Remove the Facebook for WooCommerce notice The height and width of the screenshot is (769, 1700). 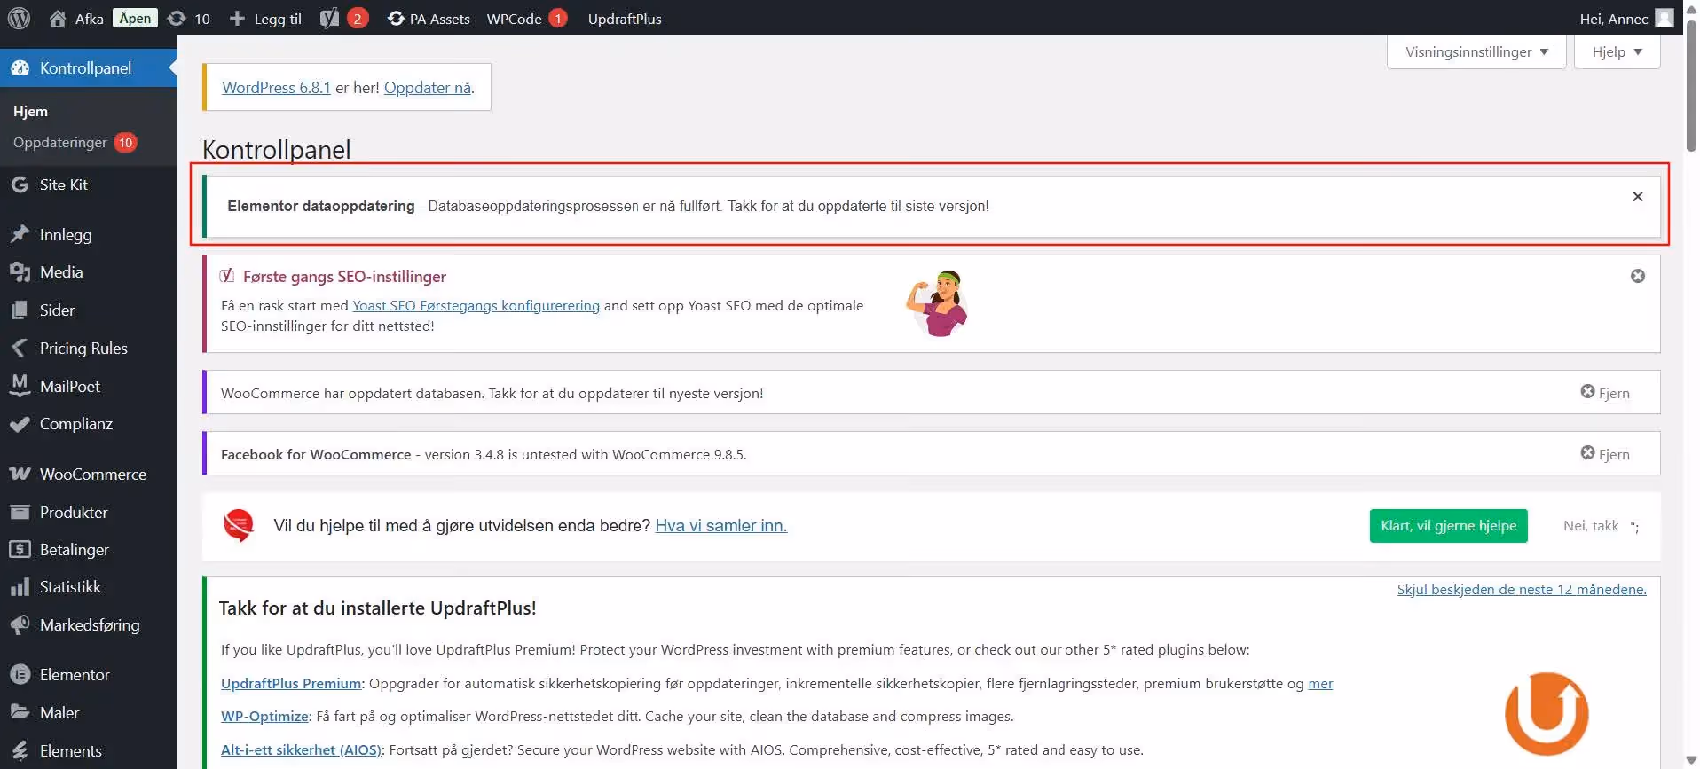pos(1605,454)
